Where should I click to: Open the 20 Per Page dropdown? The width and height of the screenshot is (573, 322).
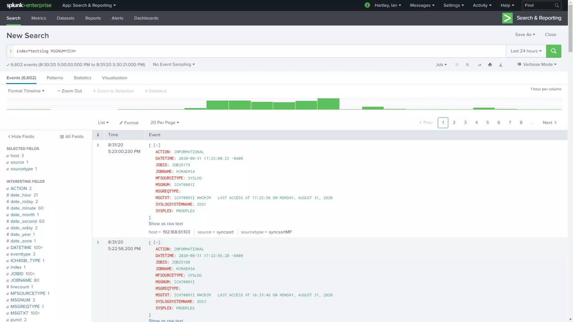[x=165, y=122]
